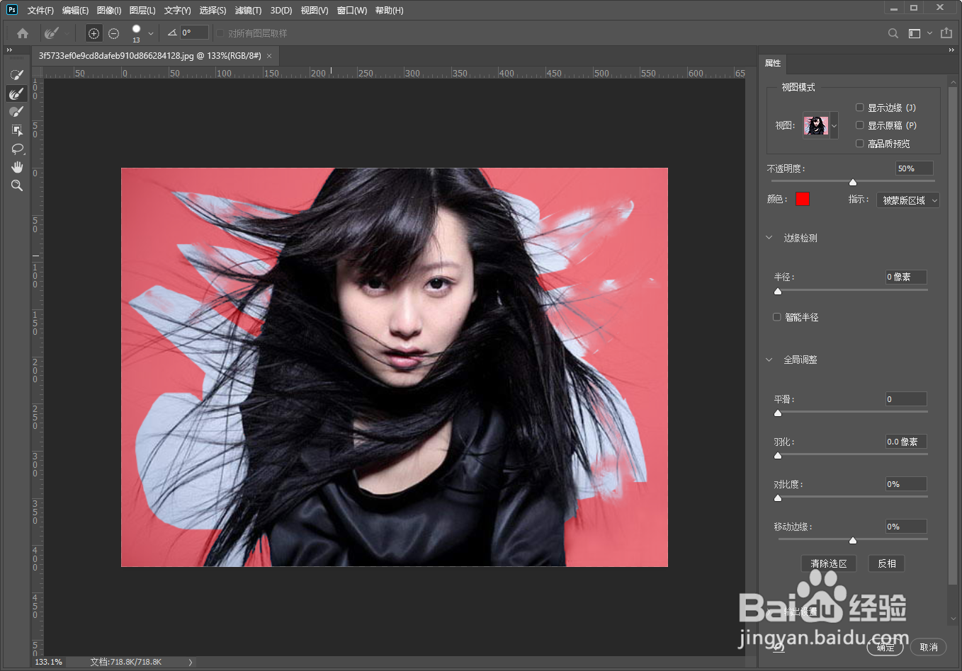Viewport: 962px width, 671px height.
Task: Open the 指示 被蒙版区域 dropdown
Action: point(908,200)
